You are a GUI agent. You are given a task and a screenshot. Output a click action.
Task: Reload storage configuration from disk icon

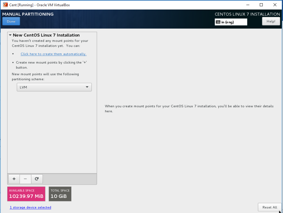37,179
